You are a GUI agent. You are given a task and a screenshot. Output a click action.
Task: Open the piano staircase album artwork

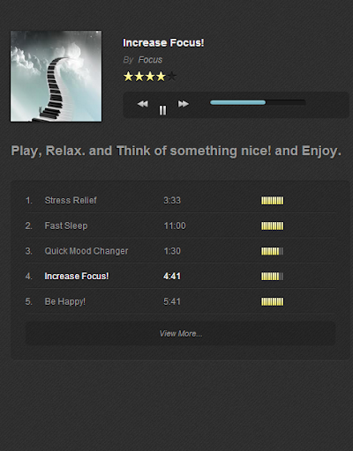(56, 76)
